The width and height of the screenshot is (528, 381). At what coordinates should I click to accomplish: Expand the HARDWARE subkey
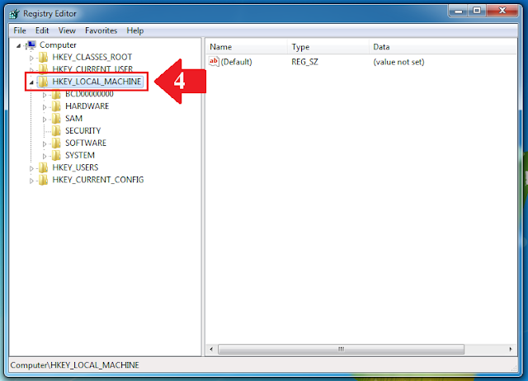[x=45, y=107]
